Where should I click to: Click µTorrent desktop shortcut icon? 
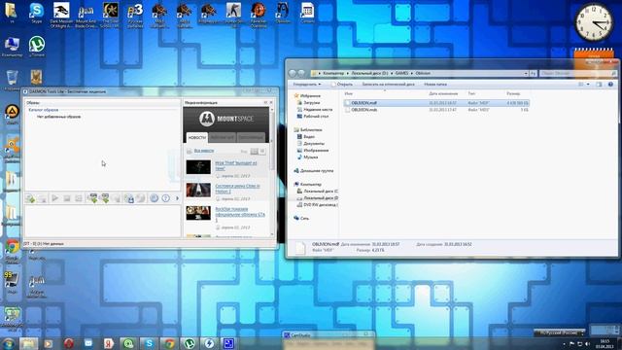tap(37, 47)
